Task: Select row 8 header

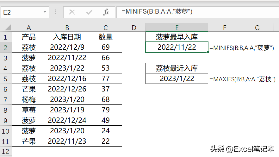Action: (6, 110)
